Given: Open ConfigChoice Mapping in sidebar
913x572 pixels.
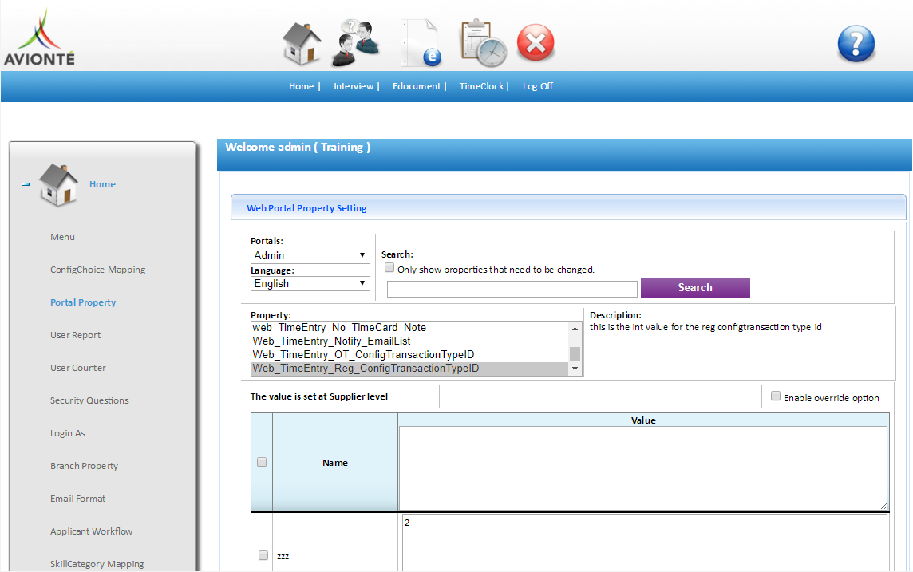Looking at the screenshot, I should coord(98,270).
